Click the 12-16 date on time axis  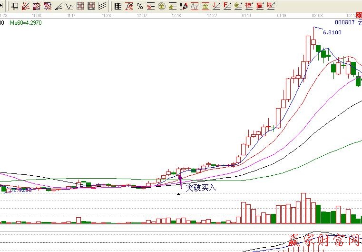176,16
